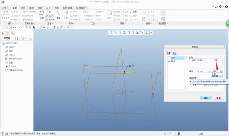This screenshot has width=229, height=136.
Task: Click the model tree settings hammer icon
Action: pos(16,38)
